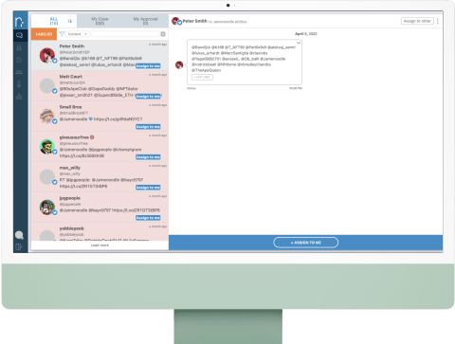
Task: Open the conversations chat icon in sidebar
Action: click(19, 35)
